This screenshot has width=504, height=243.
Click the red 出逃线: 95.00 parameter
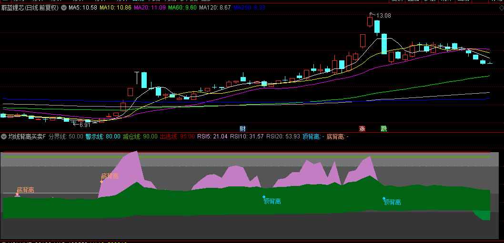177,136
